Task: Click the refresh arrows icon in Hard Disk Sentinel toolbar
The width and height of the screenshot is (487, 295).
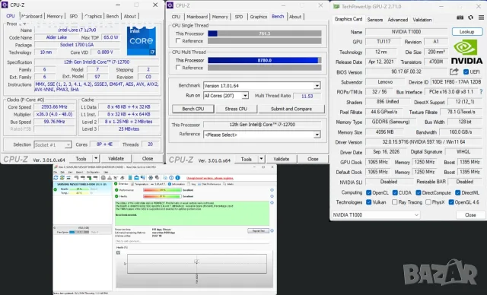Action: tap(56, 178)
